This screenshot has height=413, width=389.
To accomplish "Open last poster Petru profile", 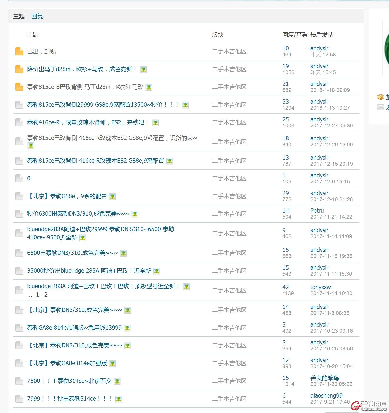I will click(x=317, y=211).
